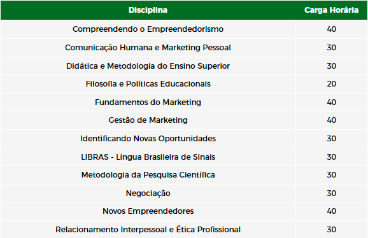368x238 pixels.
Task: Click the Carga Horária column header
Action: (331, 10)
